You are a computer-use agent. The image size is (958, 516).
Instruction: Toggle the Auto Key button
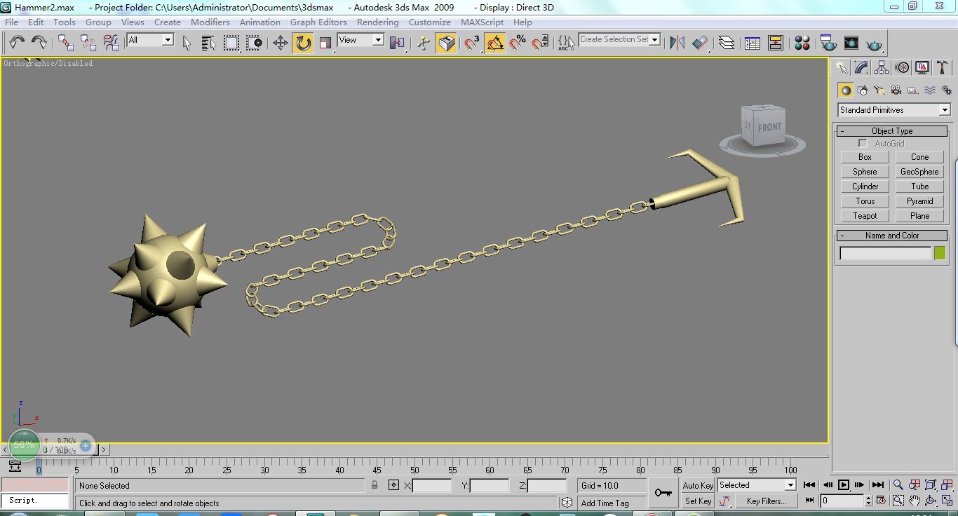click(698, 485)
